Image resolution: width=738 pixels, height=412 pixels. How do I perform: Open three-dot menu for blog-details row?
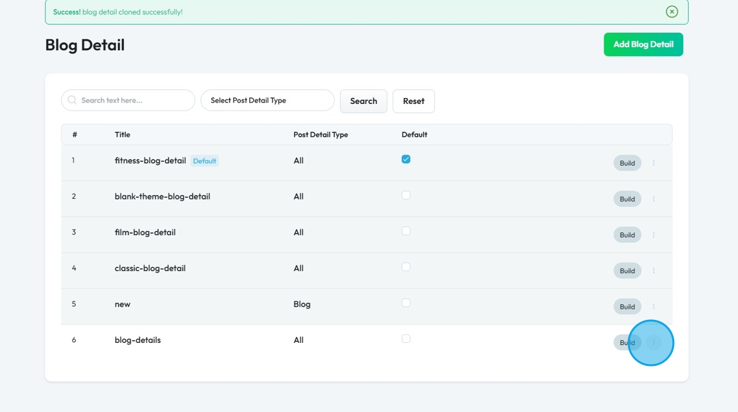tap(654, 342)
